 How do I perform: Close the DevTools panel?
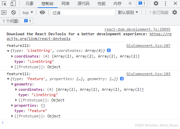point(175,3)
